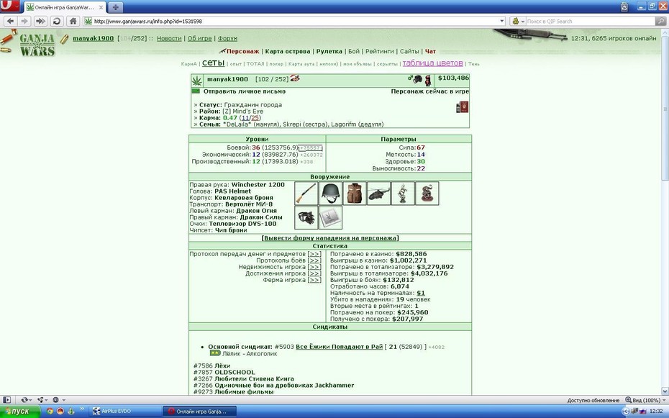Click the attack form link for the character
Image resolution: width=669 pixels, height=418 pixels.
click(x=330, y=238)
